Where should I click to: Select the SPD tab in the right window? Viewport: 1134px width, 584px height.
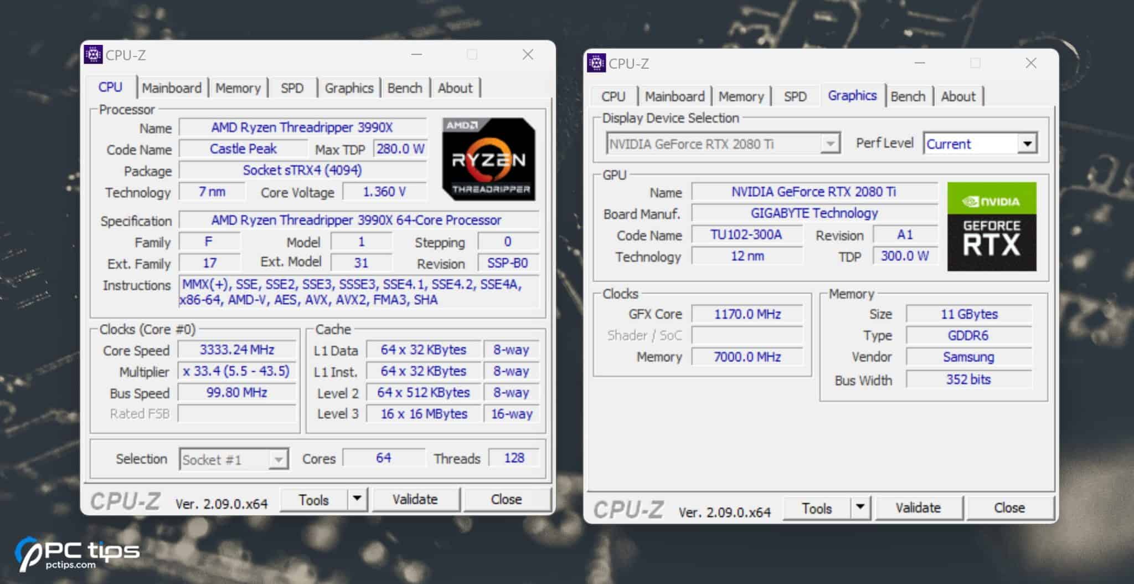795,96
